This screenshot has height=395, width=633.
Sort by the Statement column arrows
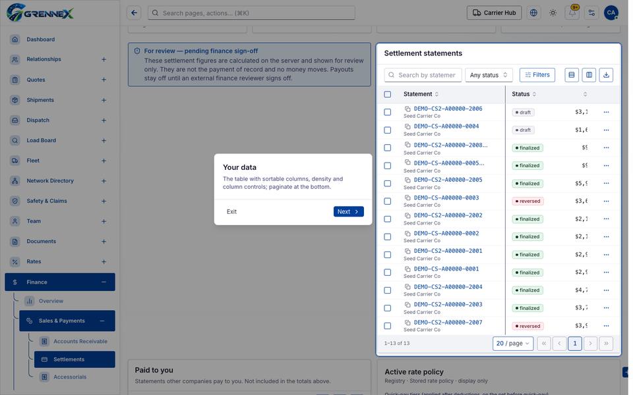click(x=437, y=94)
